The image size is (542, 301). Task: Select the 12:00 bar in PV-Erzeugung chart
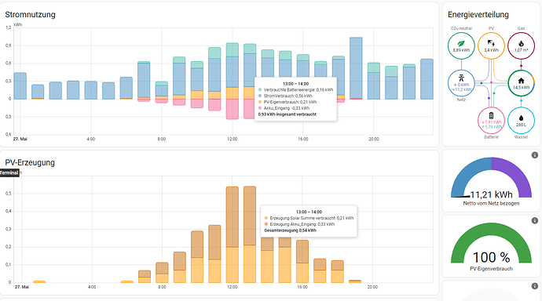[233, 234]
